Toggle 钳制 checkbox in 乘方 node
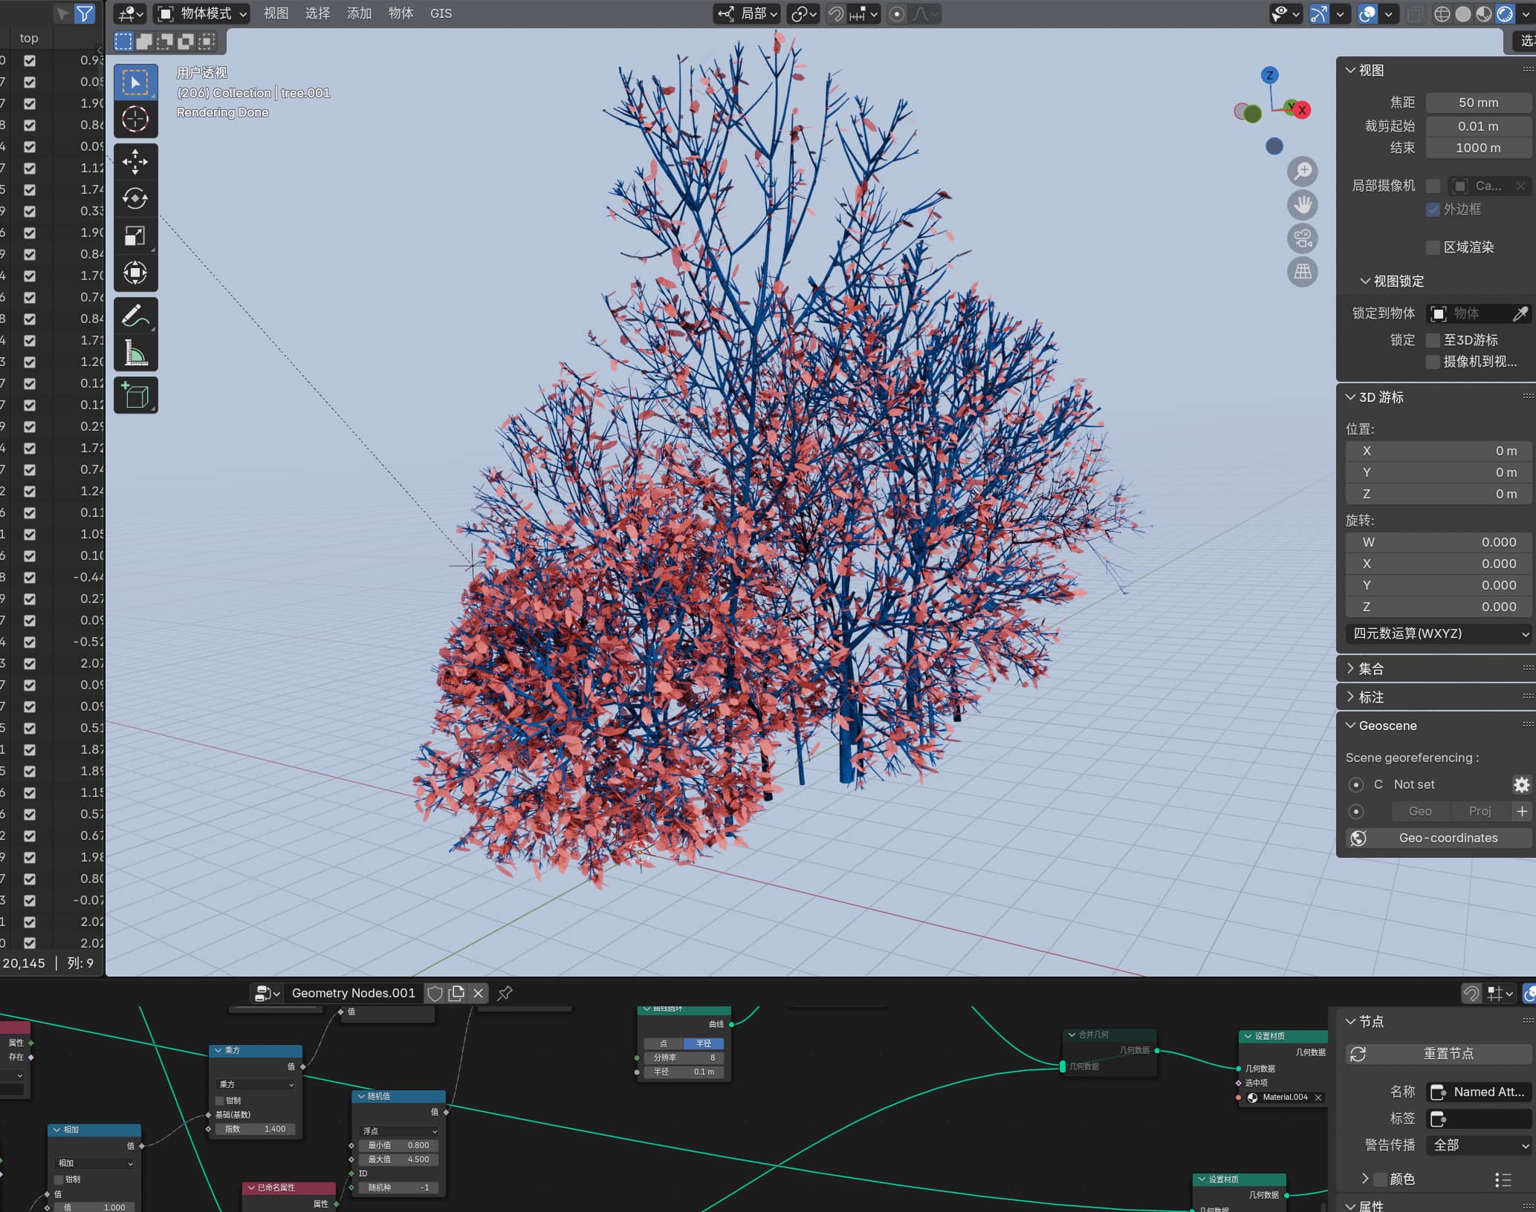This screenshot has width=1536, height=1212. (x=219, y=1101)
